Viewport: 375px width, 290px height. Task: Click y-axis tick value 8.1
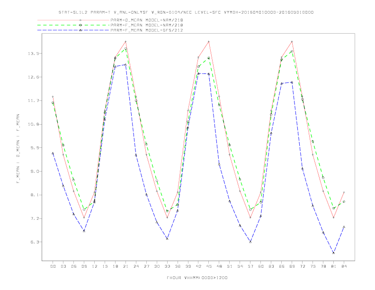pyautogui.click(x=35, y=195)
